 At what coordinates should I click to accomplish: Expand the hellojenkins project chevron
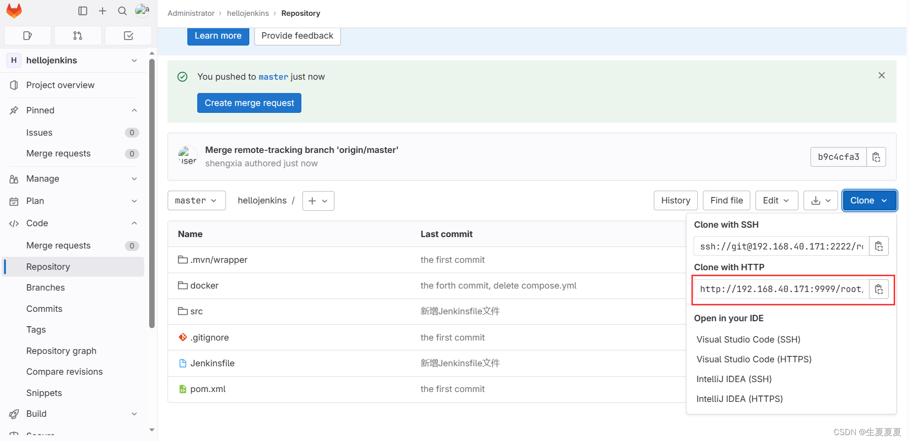134,60
